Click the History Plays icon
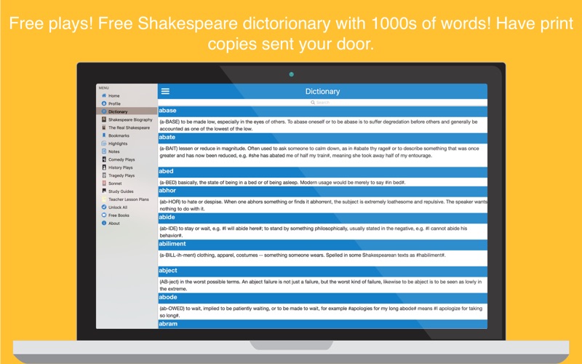This screenshot has width=582, height=364. point(104,167)
